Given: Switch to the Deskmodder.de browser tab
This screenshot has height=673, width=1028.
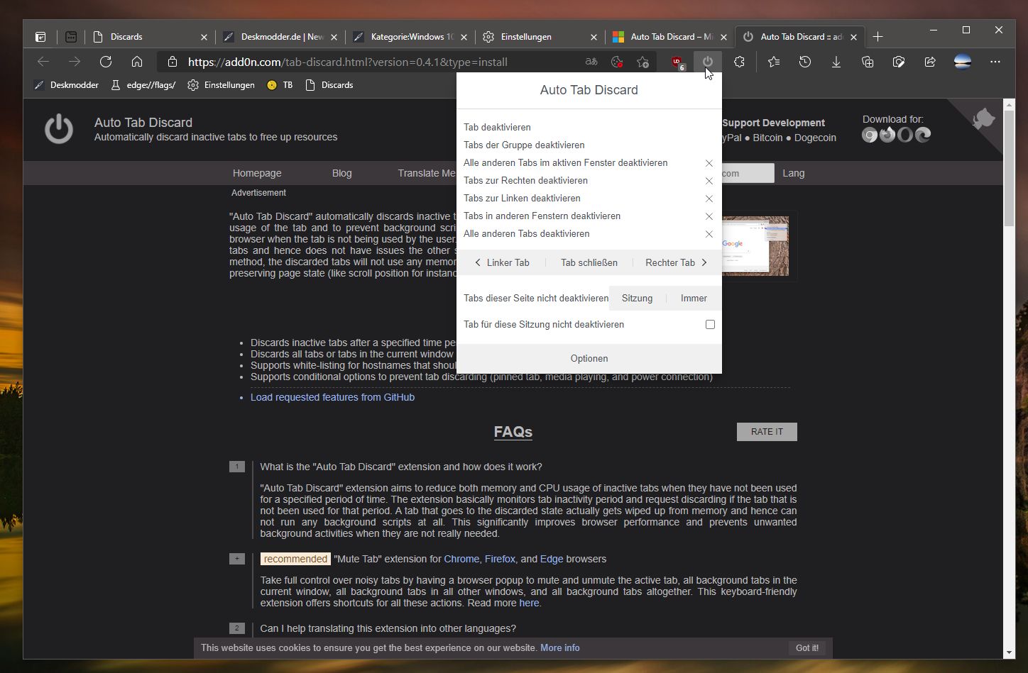Looking at the screenshot, I should tap(280, 37).
